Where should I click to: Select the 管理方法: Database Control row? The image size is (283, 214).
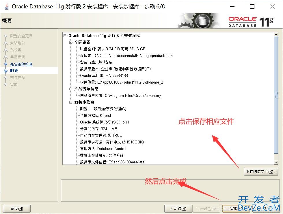(x=103, y=149)
